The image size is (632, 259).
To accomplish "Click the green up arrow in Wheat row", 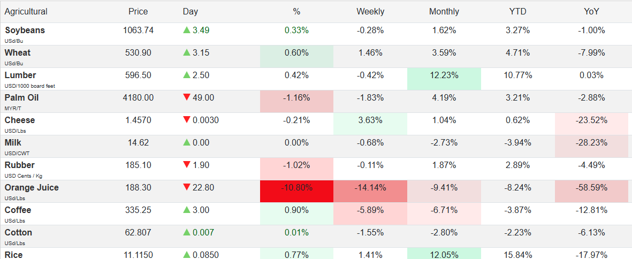I will [187, 53].
